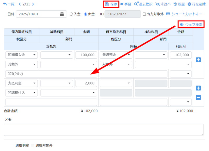Click minus icon to remove second row
209x151 pixels.
click(198, 98)
